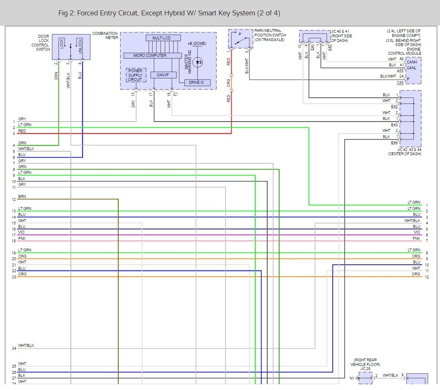440x390 pixels.
Task: Click the DRIVE IC block
Action: pos(197,83)
